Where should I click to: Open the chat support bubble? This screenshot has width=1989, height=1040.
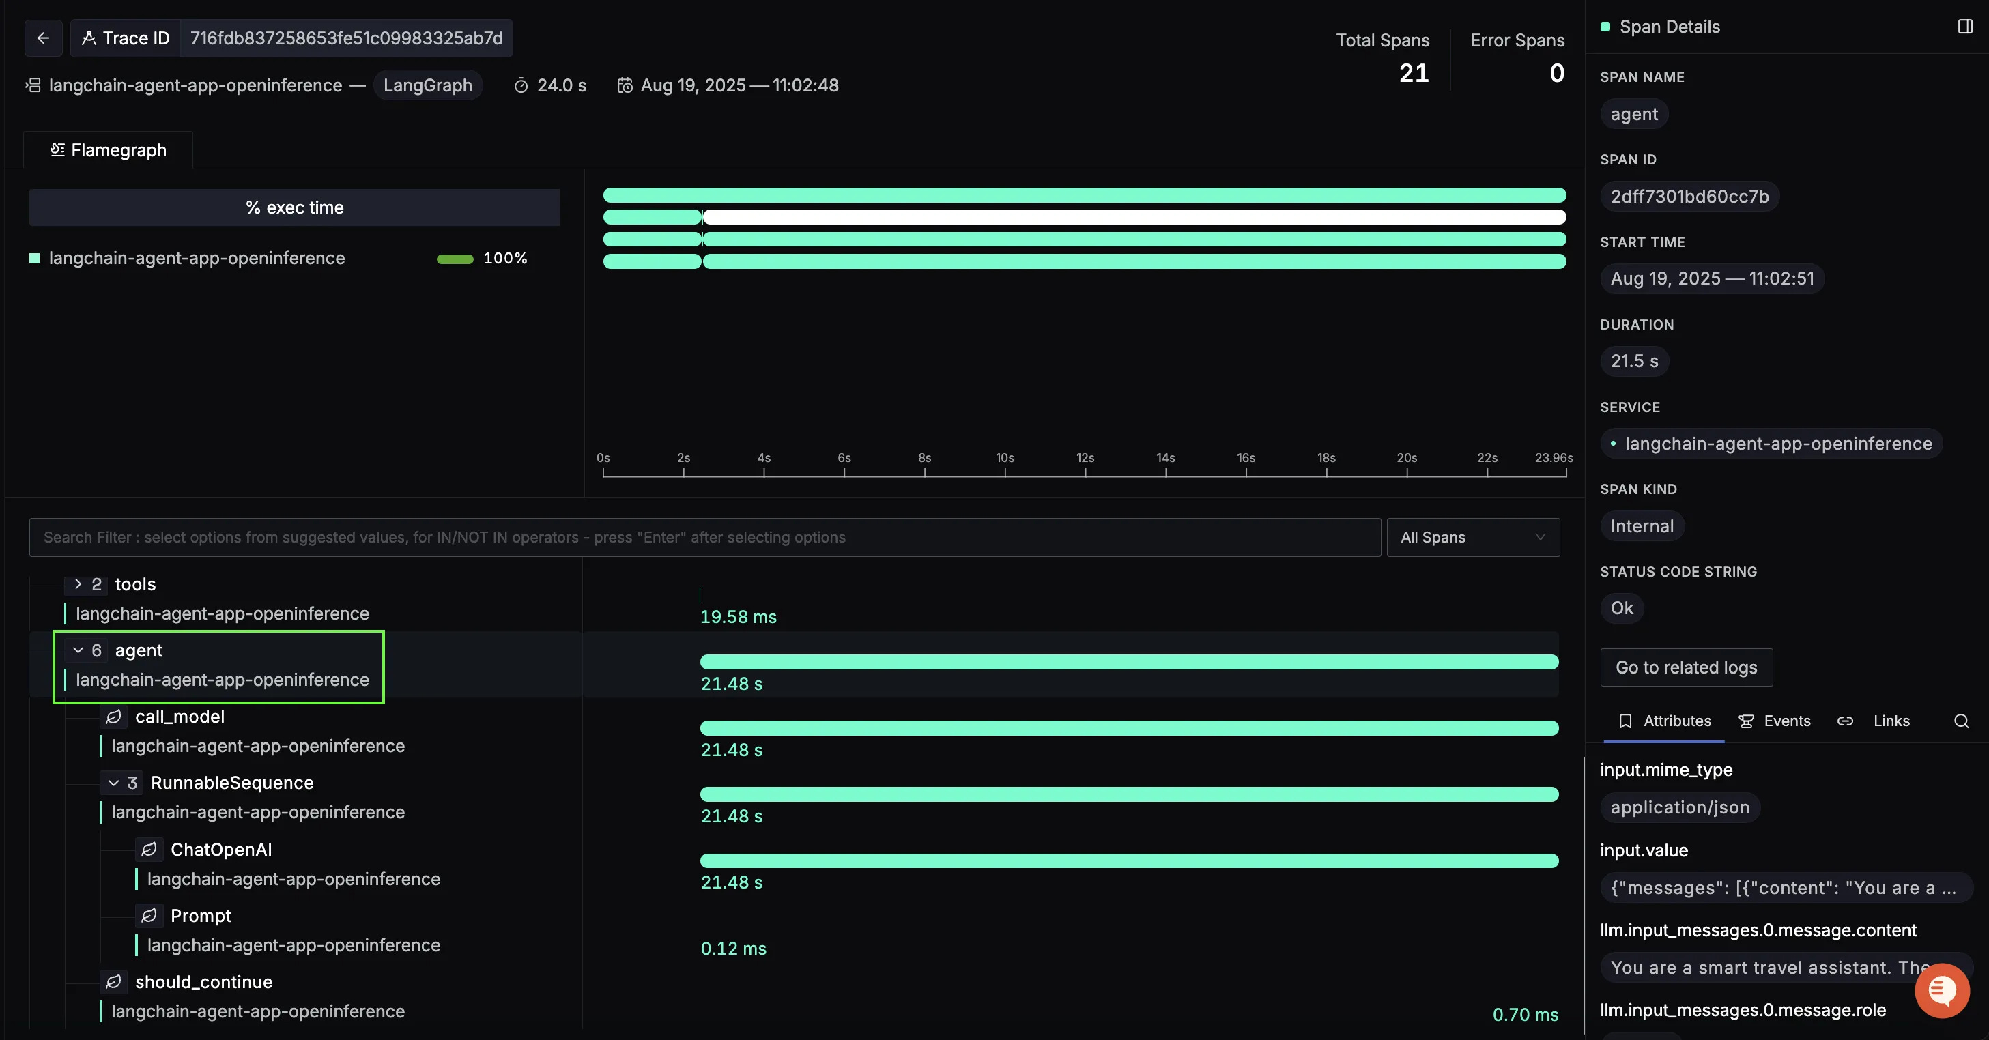pos(1941,991)
